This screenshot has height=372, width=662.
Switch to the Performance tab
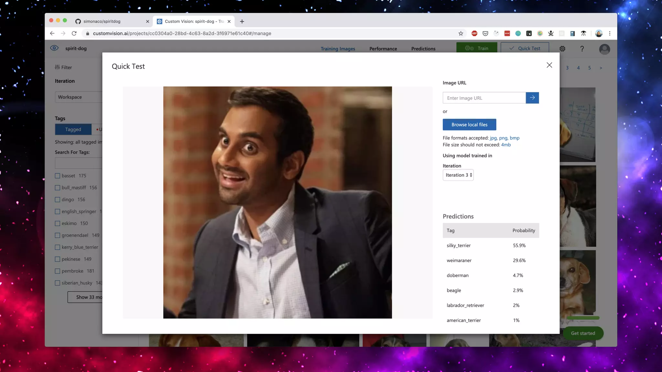tap(383, 49)
